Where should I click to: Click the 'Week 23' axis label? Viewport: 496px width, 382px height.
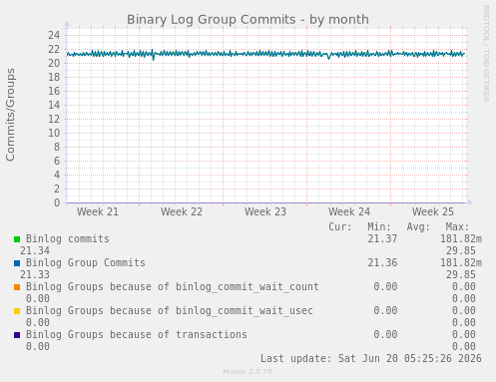(265, 211)
